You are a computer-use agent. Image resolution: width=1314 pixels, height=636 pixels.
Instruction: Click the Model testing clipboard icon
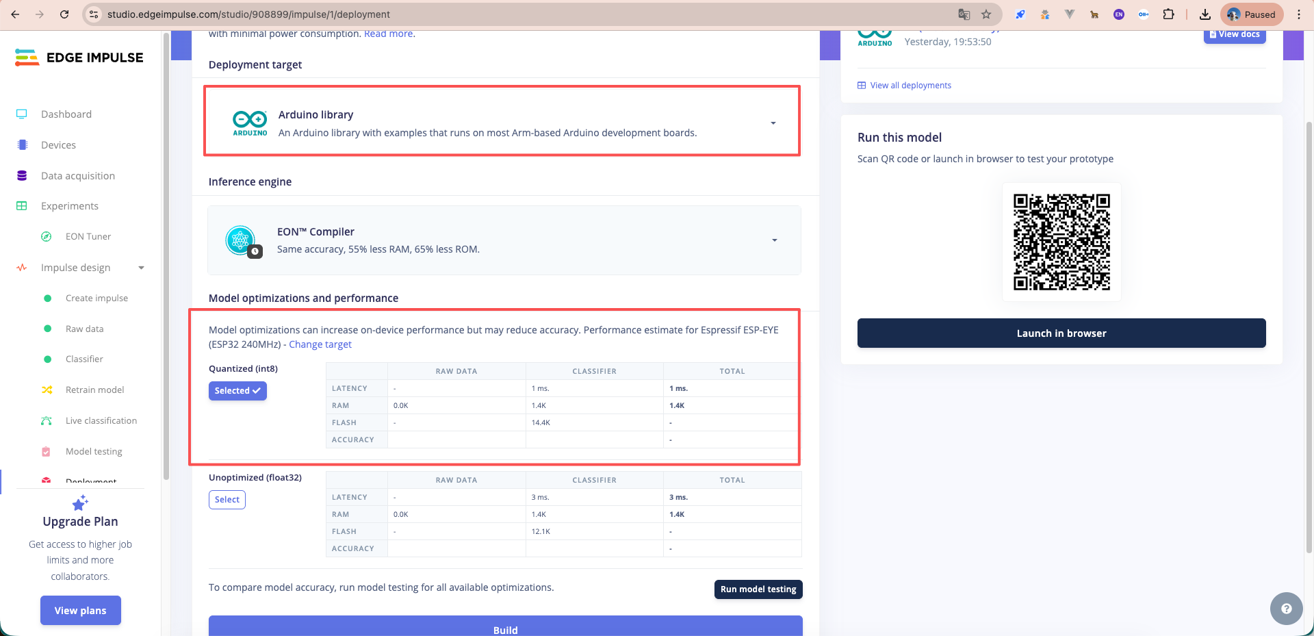pos(47,452)
